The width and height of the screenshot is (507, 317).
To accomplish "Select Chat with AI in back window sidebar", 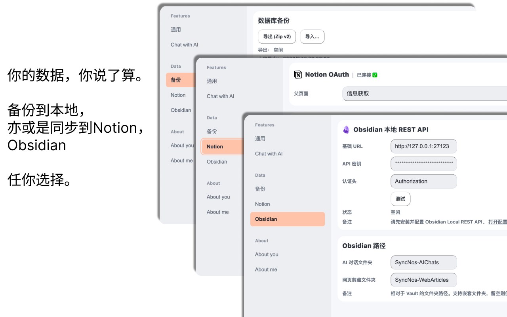I will pyautogui.click(x=185, y=45).
